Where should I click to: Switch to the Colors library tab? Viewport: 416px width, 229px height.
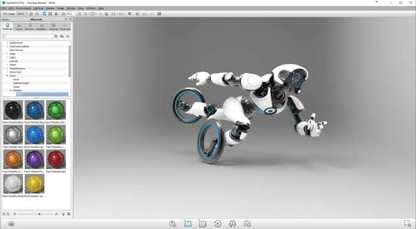pyautogui.click(x=19, y=26)
